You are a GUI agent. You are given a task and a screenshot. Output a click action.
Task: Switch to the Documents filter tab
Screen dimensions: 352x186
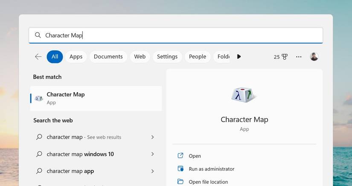click(x=108, y=57)
